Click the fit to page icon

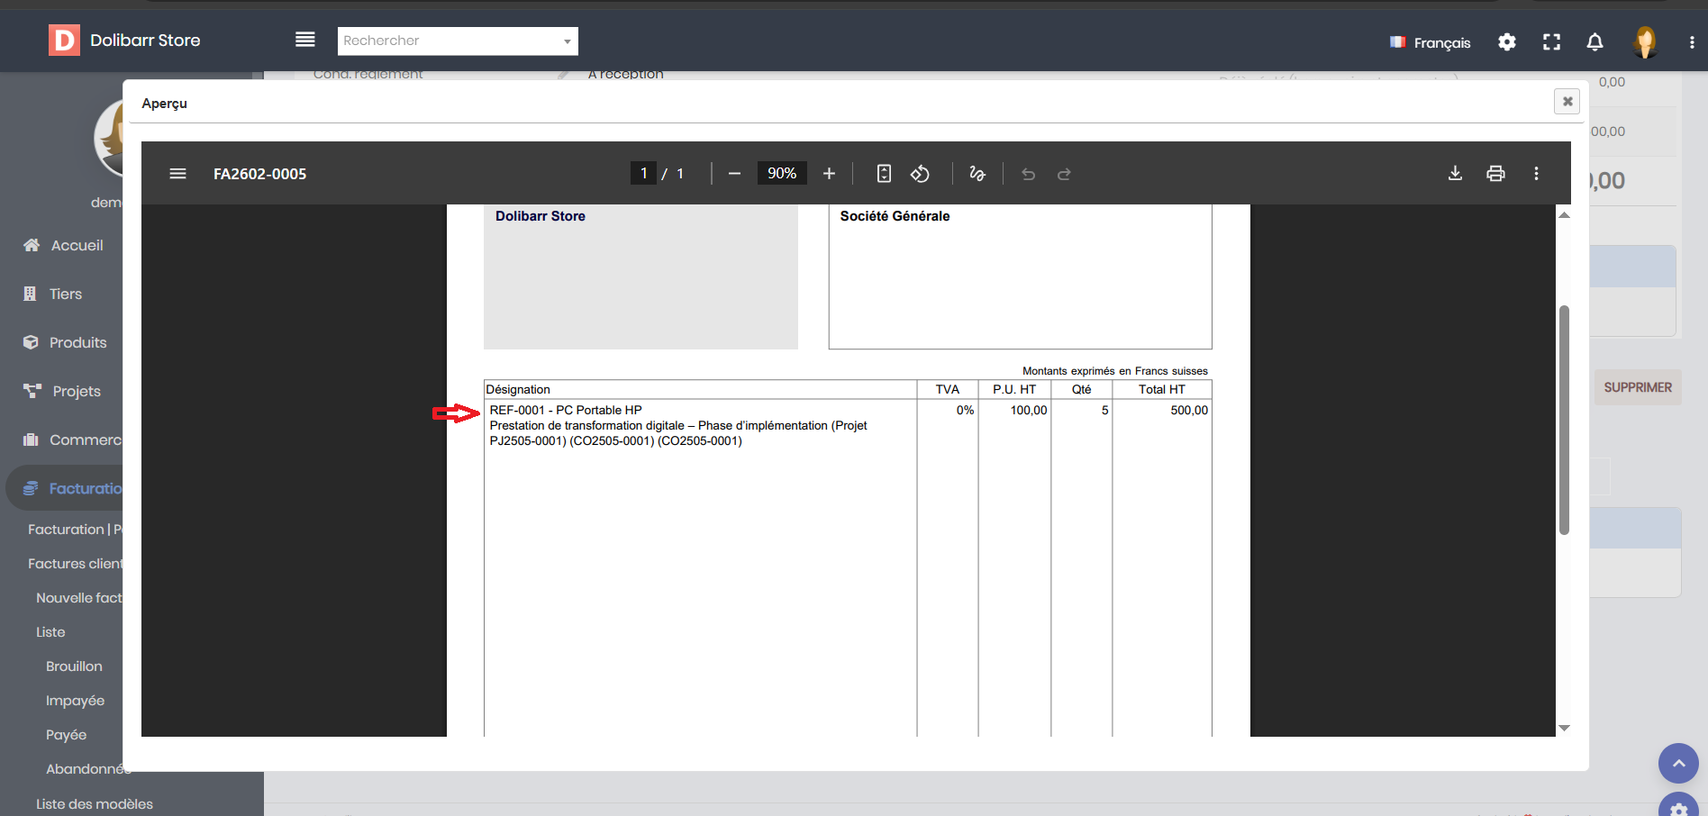click(x=884, y=174)
